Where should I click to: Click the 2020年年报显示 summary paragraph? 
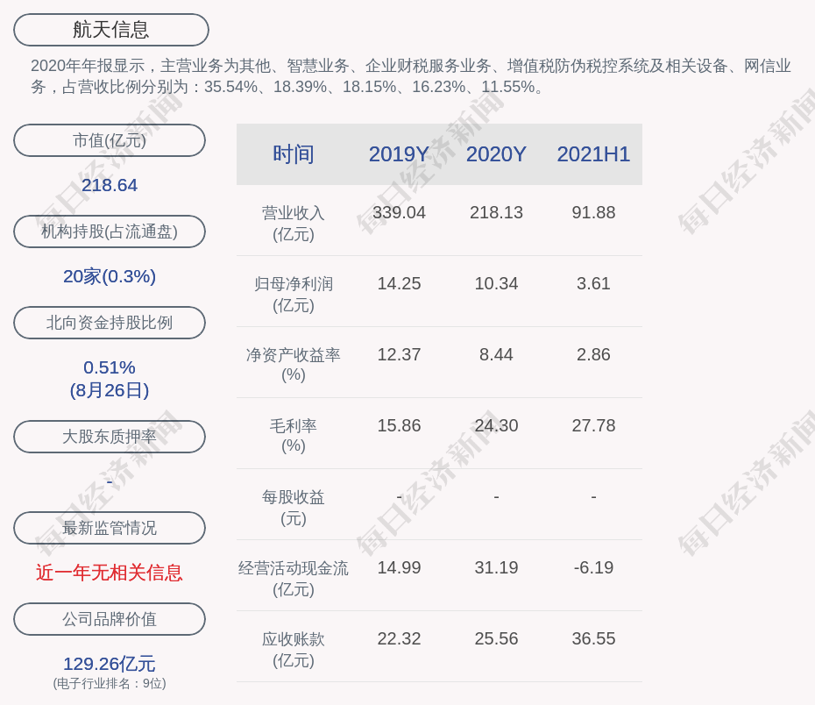411,76
